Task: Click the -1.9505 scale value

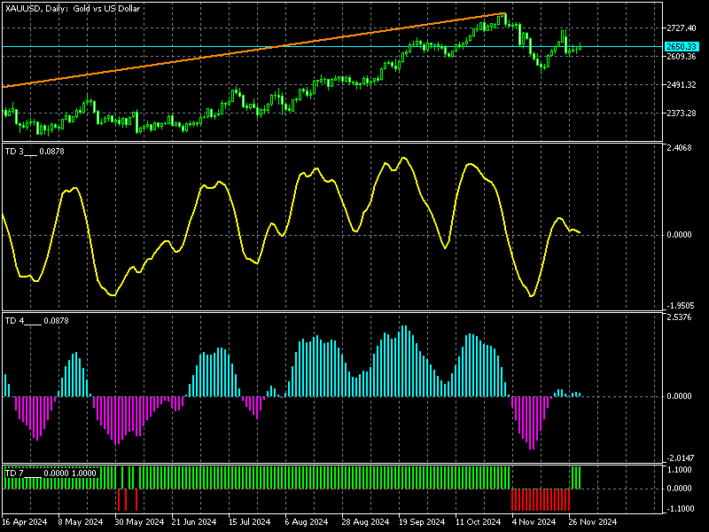Action: (679, 306)
